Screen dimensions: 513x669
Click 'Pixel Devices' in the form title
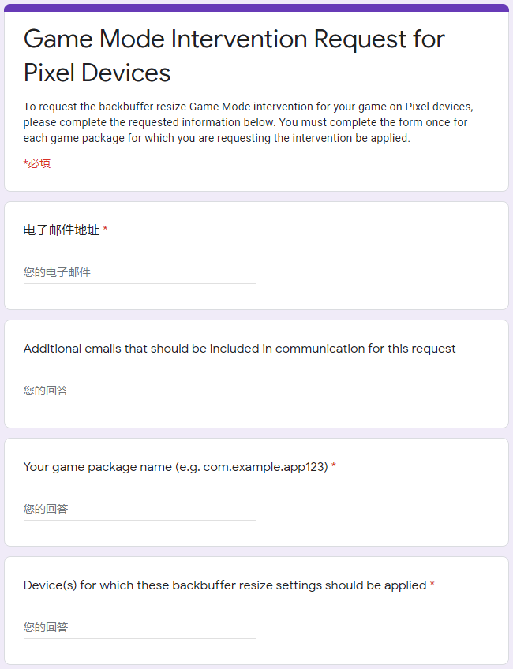click(x=97, y=73)
